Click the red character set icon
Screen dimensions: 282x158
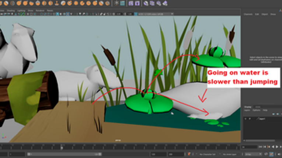[189, 154]
